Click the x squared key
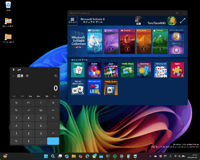 click(29, 110)
